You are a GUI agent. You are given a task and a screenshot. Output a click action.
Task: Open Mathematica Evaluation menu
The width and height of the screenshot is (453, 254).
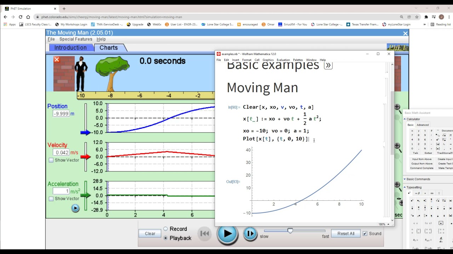pos(283,60)
